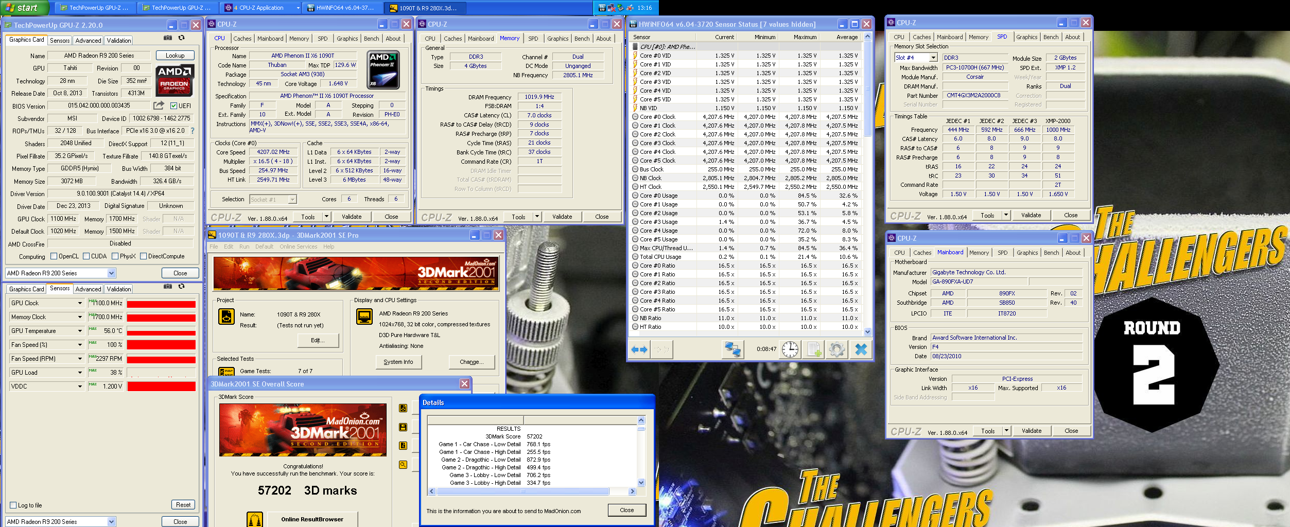Open Slot #4 memory slot dropdown
This screenshot has width=1290, height=527.
pos(934,58)
